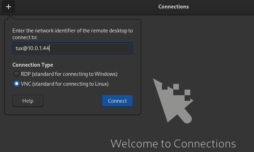
Task: Click empty space right of Help button
Action: pos(73,101)
